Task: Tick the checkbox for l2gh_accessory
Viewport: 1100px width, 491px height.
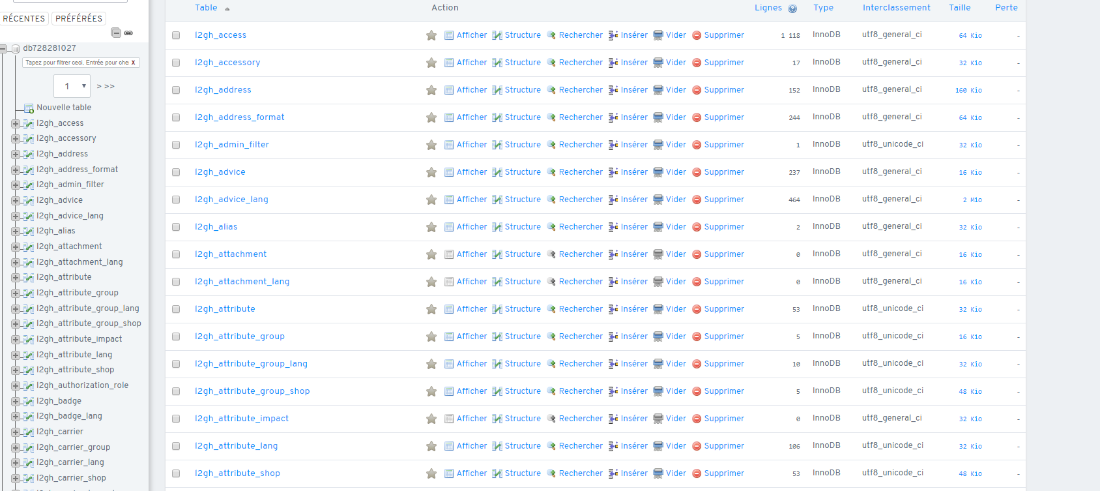Action: (176, 63)
